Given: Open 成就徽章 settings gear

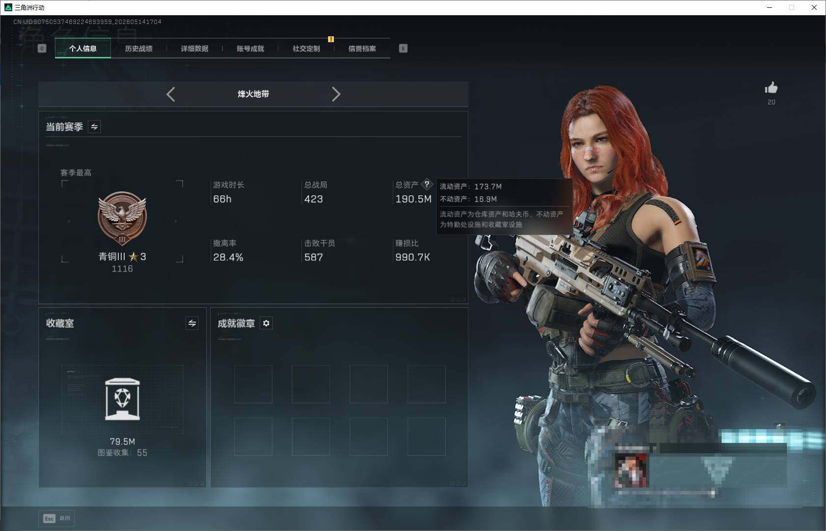Looking at the screenshot, I should tap(266, 323).
